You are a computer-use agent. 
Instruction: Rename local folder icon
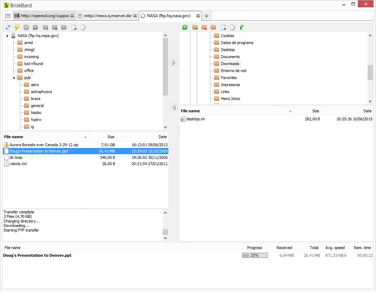tap(213, 27)
